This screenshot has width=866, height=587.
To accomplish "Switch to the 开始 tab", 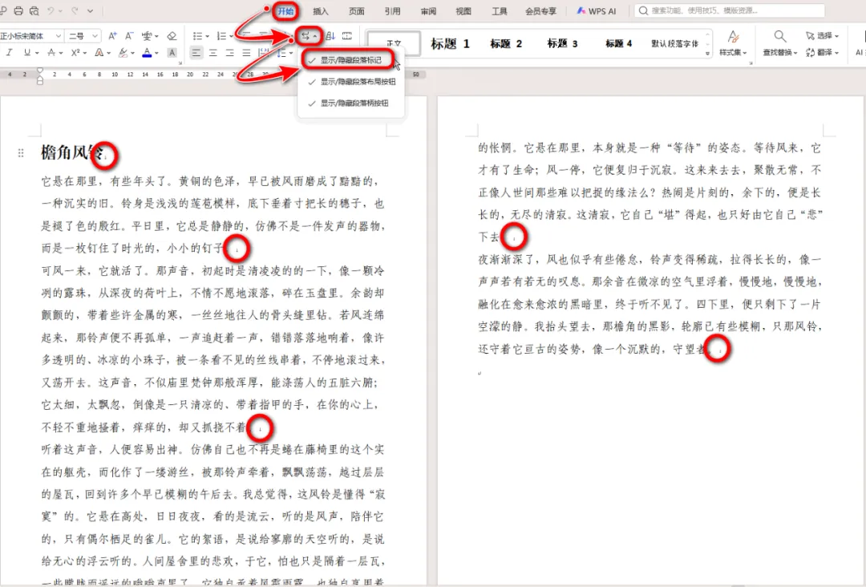I will click(285, 11).
